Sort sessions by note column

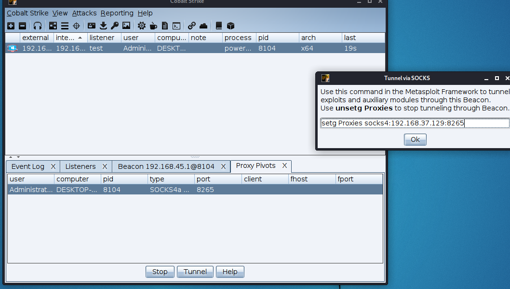click(205, 38)
